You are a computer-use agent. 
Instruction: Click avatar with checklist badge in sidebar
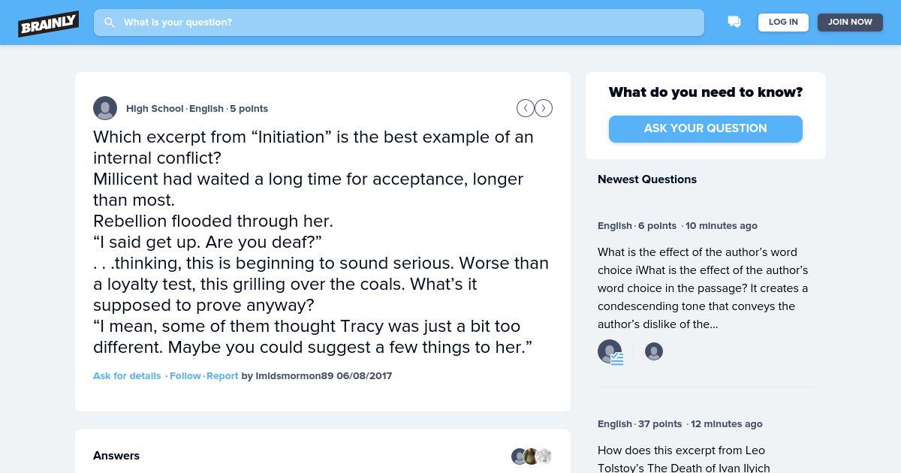pos(610,351)
